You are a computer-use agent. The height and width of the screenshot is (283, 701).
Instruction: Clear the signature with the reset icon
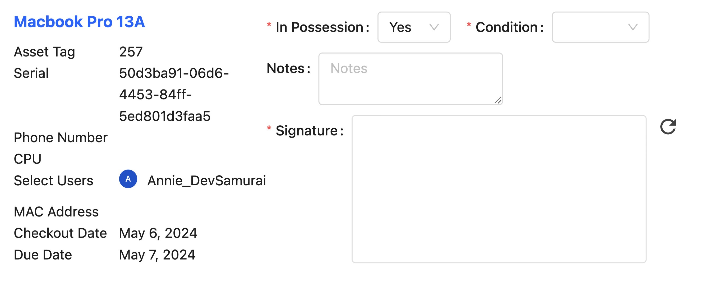click(x=668, y=127)
